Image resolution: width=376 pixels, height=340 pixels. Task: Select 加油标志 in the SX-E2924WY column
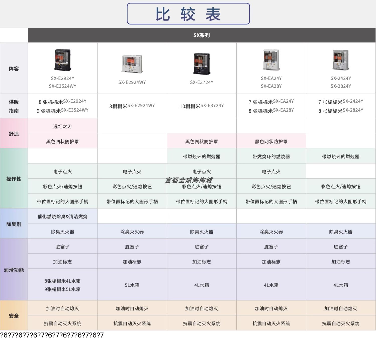tap(132, 262)
